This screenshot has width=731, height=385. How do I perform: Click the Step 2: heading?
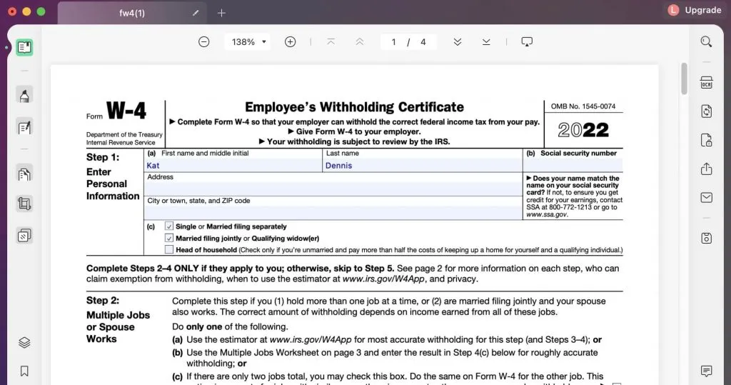tap(103, 301)
